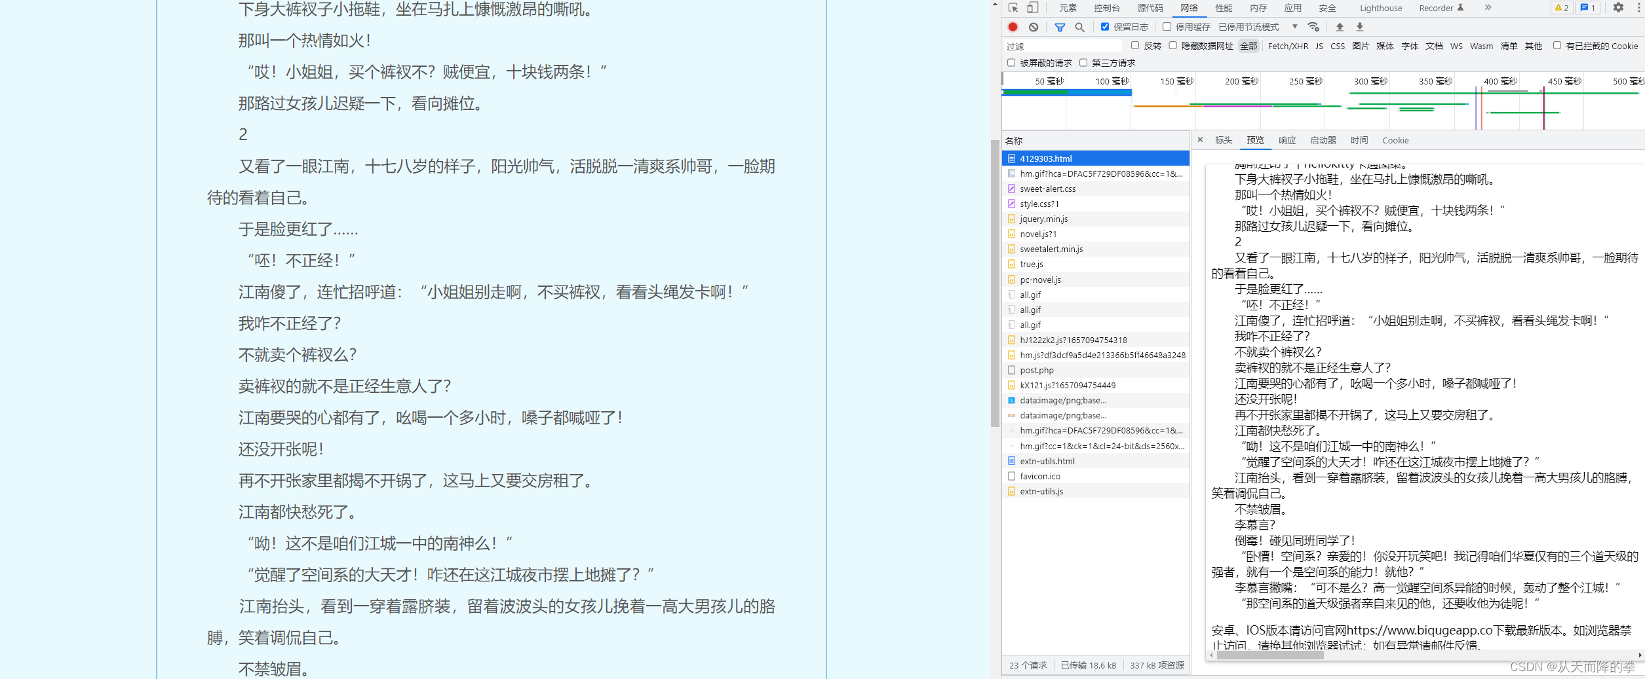Check the 反转 invert checkbox
The image size is (1645, 679).
[x=1135, y=46]
